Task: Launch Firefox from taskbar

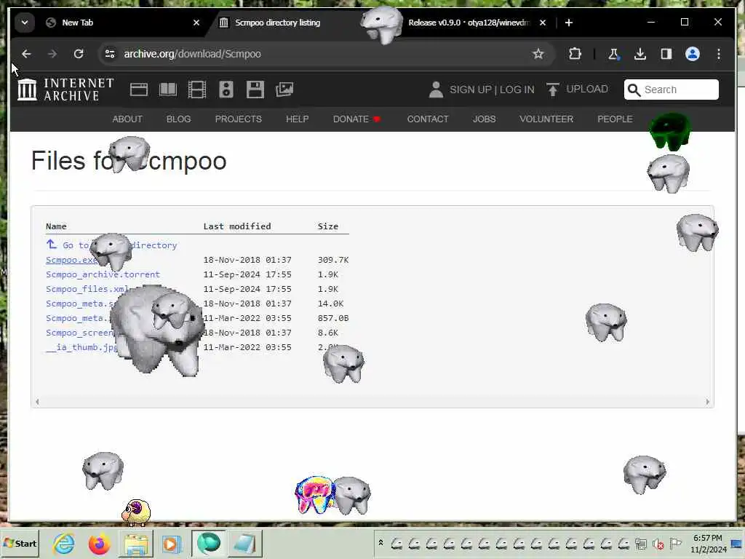Action: 99,543
